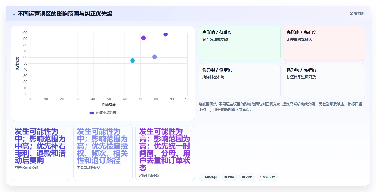Image resolution: width=376 pixels, height=192 pixels.
Task: Open the 低影响 / 高难度 quadrant card
Action: pos(324,81)
